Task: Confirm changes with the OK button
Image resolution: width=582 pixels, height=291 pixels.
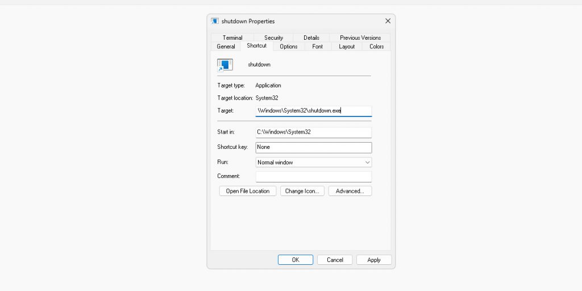Action: [x=295, y=260]
